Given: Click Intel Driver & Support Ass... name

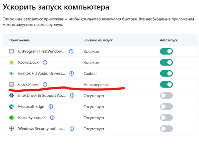Looking at the screenshot, I should (x=42, y=95).
